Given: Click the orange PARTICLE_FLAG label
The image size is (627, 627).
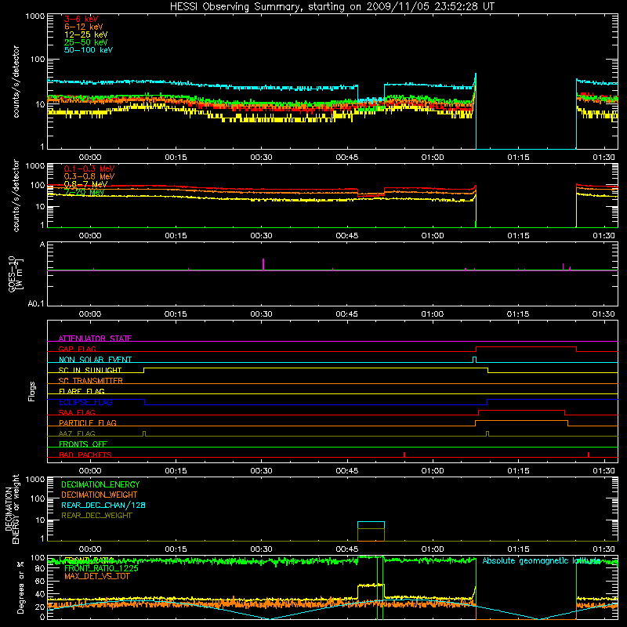Looking at the screenshot, I should click(x=88, y=422).
